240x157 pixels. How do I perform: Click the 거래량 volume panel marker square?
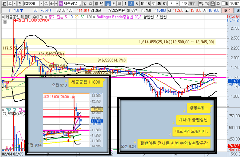pos(3,110)
